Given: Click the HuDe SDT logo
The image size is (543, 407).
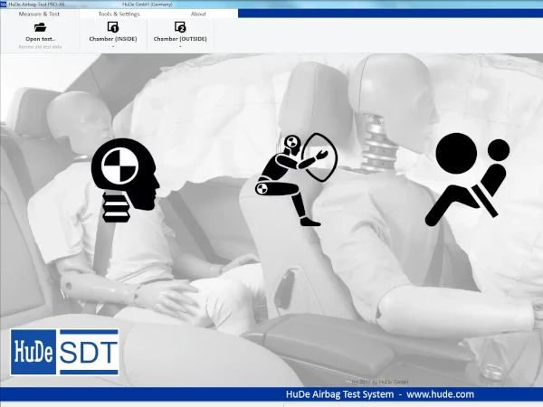Looking at the screenshot, I should click(x=65, y=353).
